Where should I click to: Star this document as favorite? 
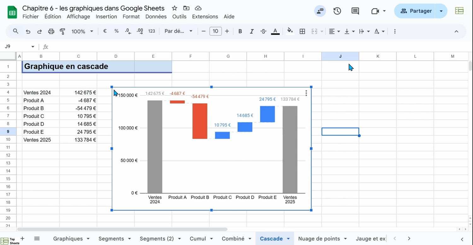pos(174,8)
